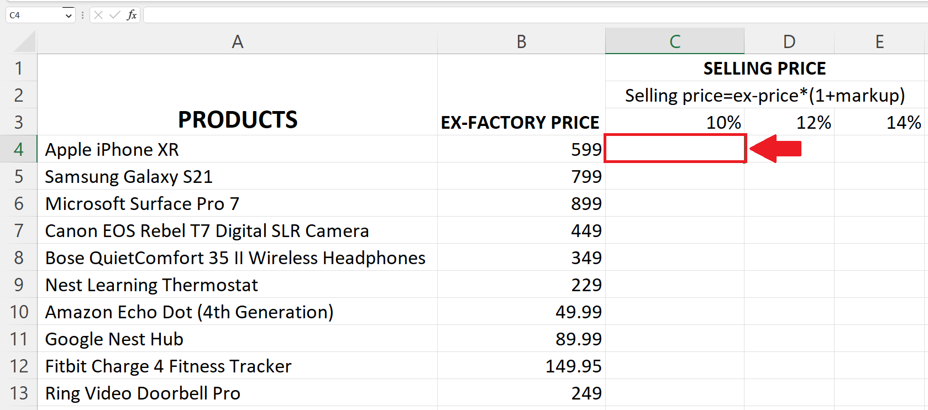Select the 12% markup cell
The height and width of the screenshot is (410, 928).
(x=789, y=122)
